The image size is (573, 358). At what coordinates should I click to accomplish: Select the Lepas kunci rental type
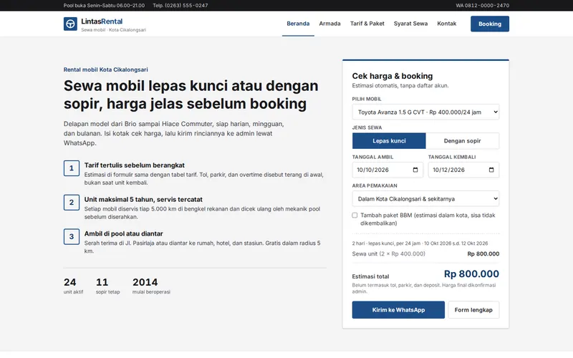[389, 140]
